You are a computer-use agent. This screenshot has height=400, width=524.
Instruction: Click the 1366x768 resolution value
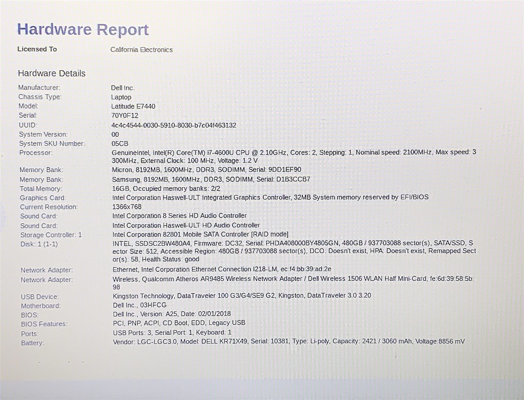click(127, 207)
